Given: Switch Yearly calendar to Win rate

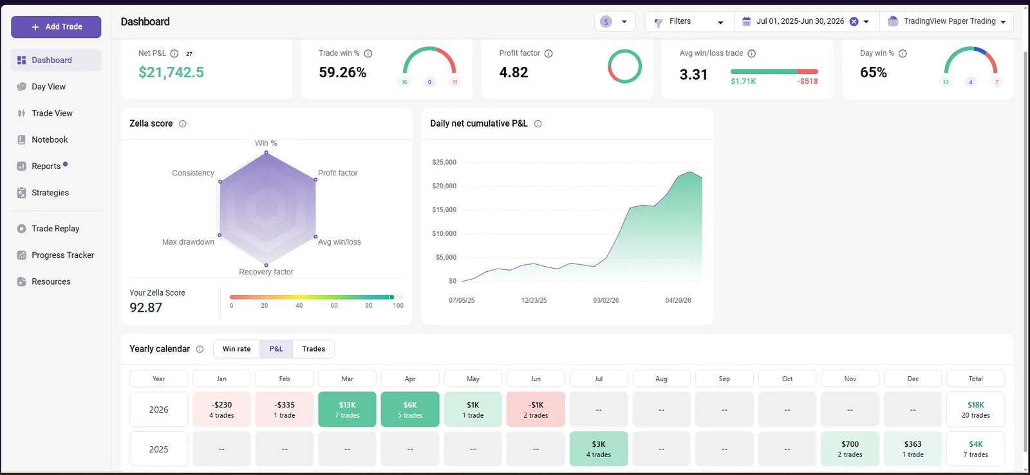Looking at the screenshot, I should coord(236,349).
